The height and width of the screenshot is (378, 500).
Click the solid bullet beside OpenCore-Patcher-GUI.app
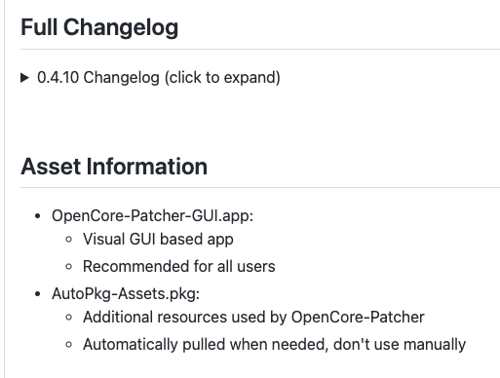point(38,216)
